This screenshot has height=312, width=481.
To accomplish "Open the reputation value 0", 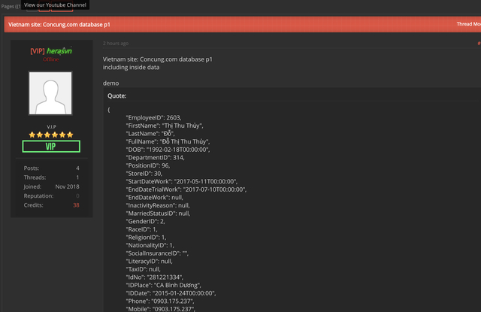I will tap(77, 195).
